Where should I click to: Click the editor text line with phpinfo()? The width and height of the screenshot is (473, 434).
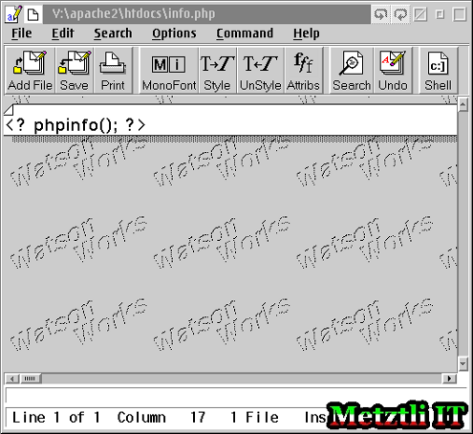pyautogui.click(x=230, y=124)
